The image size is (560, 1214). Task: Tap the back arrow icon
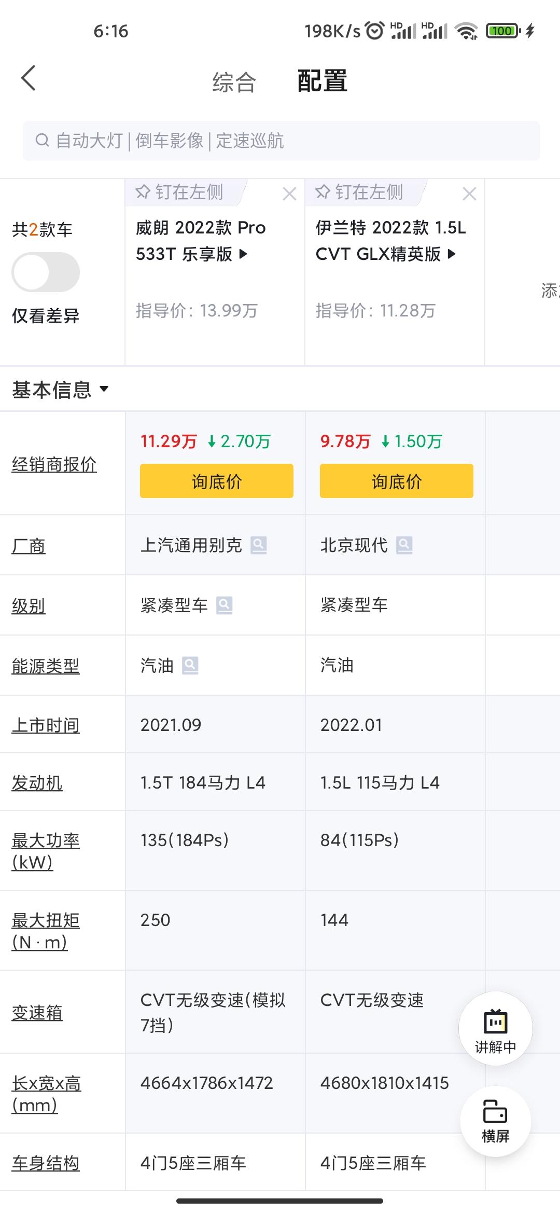point(29,78)
